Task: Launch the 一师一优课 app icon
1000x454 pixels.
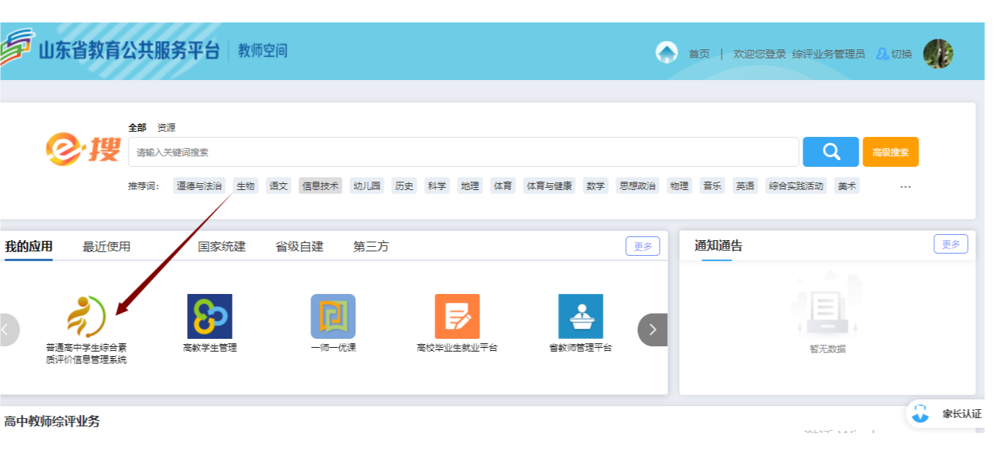Action: point(333,316)
